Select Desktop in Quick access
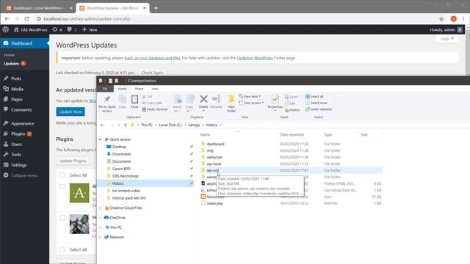Viewport: 470px width, 264px height. [119, 147]
